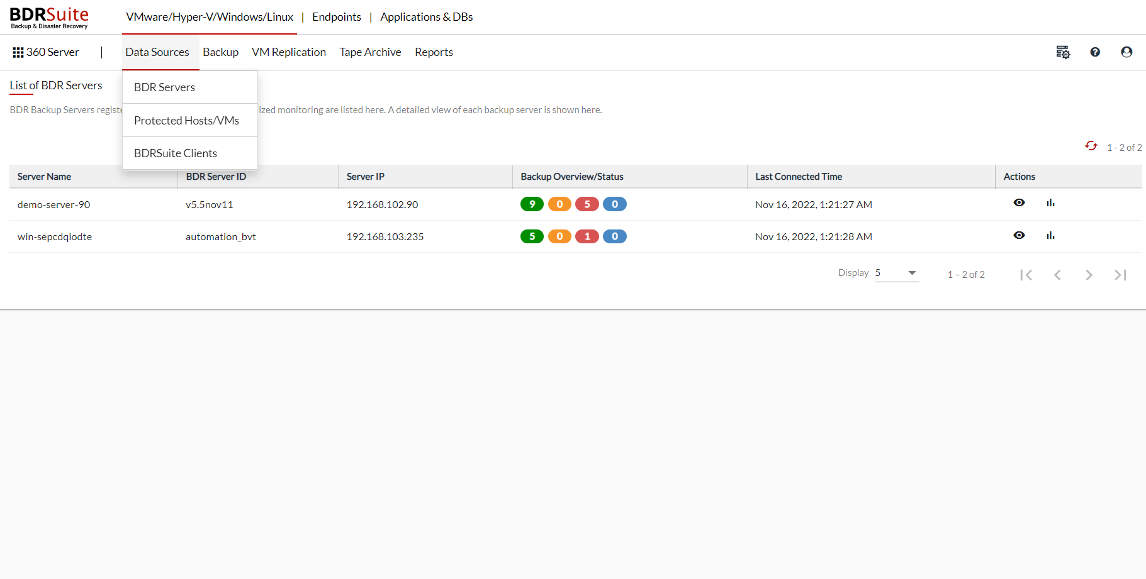Click green badge 9 for demo-server-90

tap(532, 204)
